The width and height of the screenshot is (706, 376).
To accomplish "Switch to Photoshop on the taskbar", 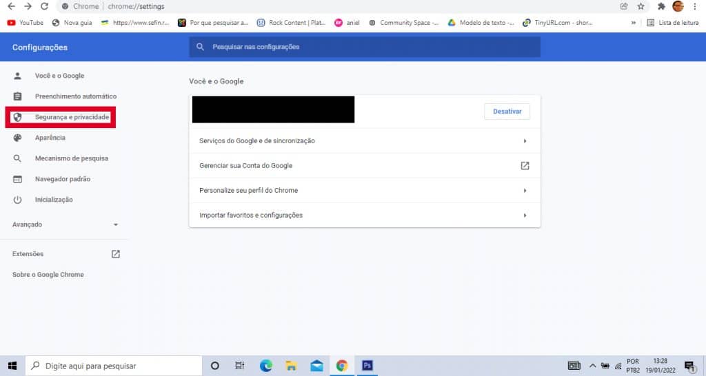I will pyautogui.click(x=367, y=366).
